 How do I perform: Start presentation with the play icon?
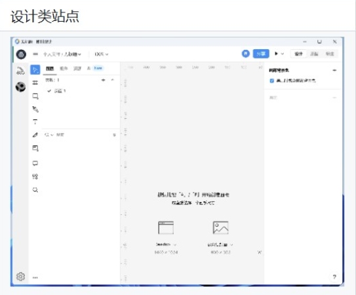click(x=276, y=54)
